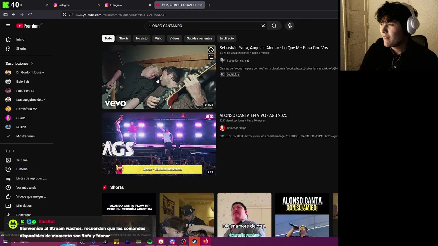Open the YouTube hamburger guide menu
Viewport: 438px width, 246px height.
(x=8, y=26)
